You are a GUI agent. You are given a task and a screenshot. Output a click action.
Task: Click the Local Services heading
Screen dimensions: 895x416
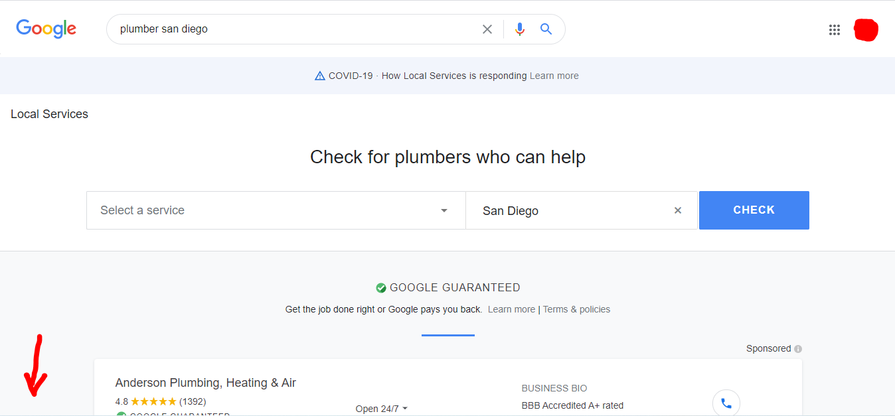tap(50, 114)
